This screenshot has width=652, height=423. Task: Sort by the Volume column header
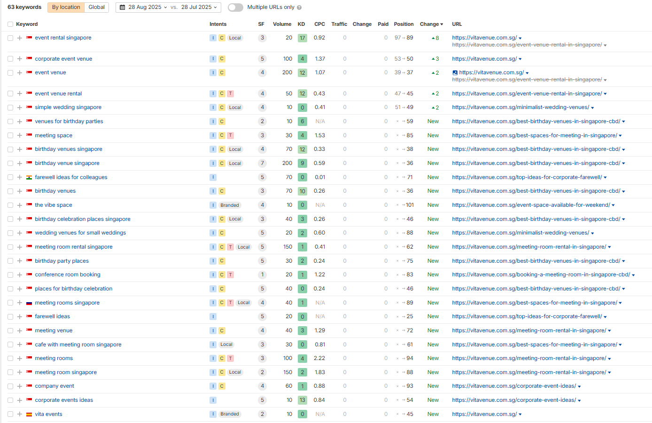coord(282,24)
